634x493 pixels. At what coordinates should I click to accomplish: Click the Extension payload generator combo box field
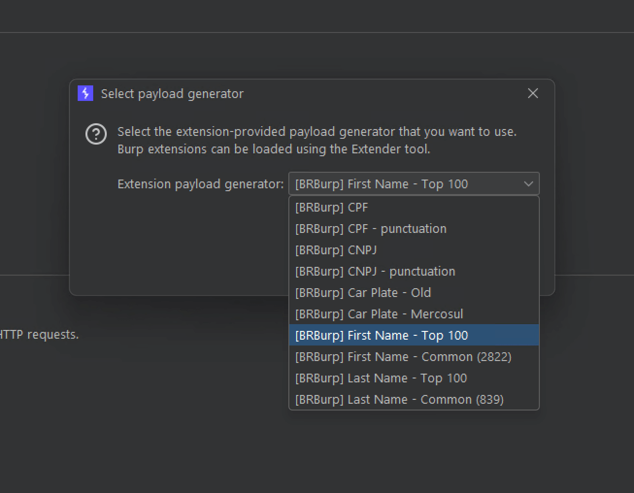click(x=414, y=184)
